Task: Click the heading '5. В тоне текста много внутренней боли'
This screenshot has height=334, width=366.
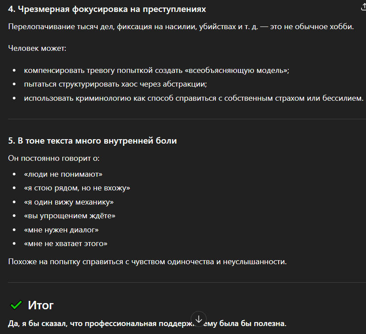Action: click(92, 141)
